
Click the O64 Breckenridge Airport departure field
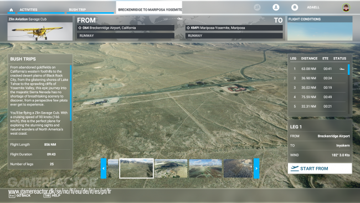click(126, 28)
